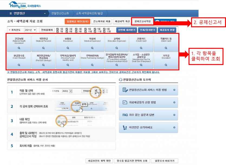Open the 건강보험 (National Health Insurance) search tile

[19, 43]
